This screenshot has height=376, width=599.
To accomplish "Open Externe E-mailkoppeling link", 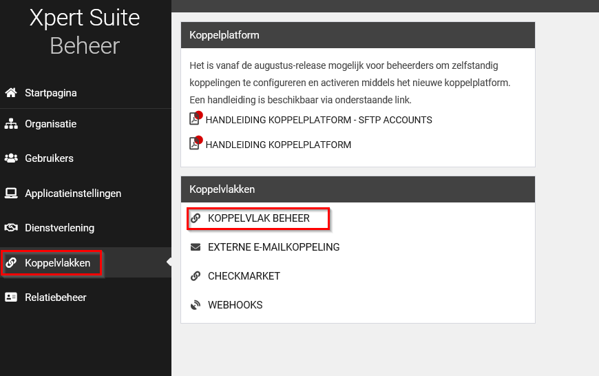I will tap(273, 247).
